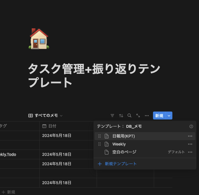
Task: Click the DB_メモ template header label
Action: (x=134, y=126)
